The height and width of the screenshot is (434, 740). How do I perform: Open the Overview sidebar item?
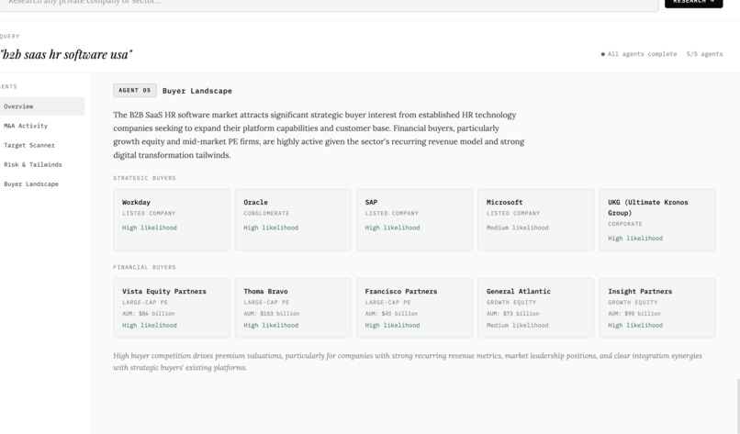[42, 106]
